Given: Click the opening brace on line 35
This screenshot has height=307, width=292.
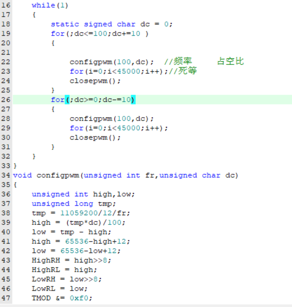Looking at the screenshot, I should [x=15, y=185].
